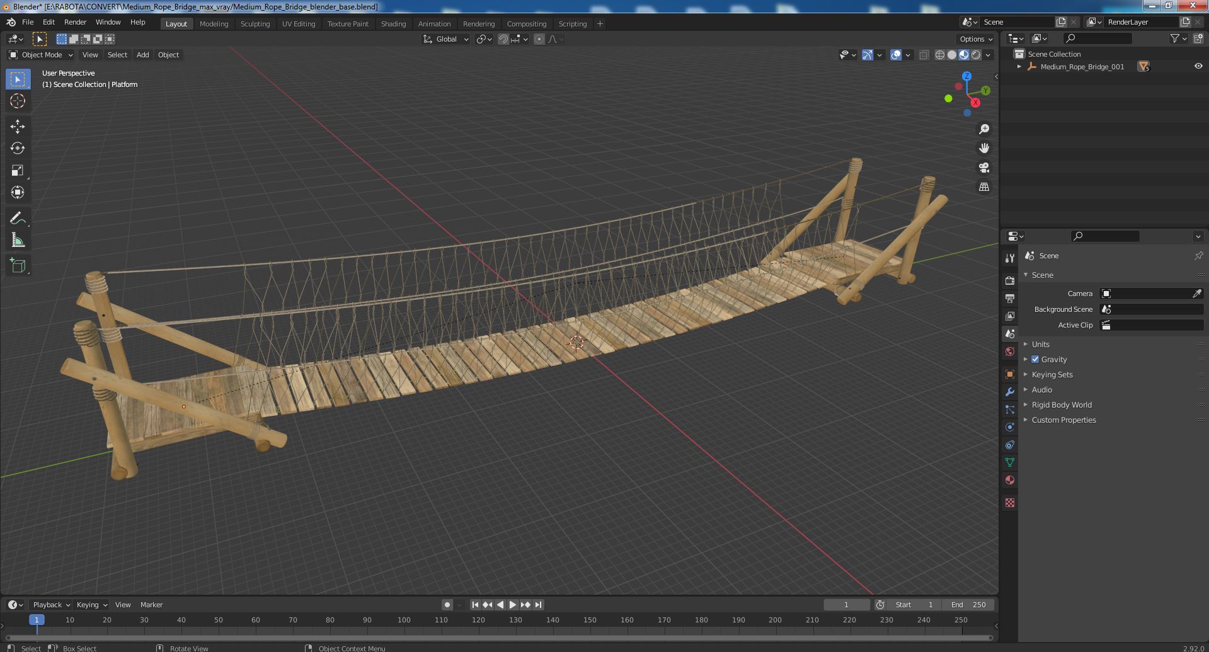Expand the Keying Sets panel
The image size is (1209, 652).
click(1051, 374)
